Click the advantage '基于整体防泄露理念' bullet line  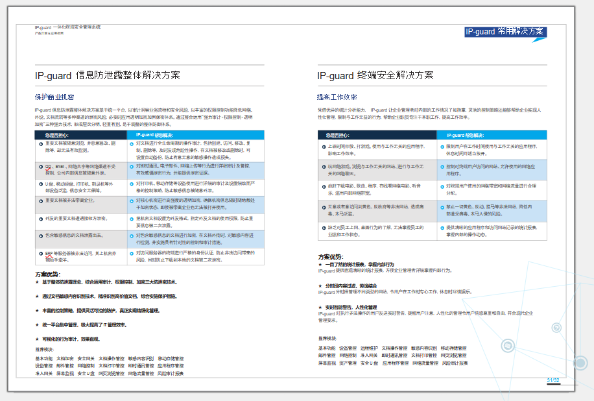coord(106,282)
